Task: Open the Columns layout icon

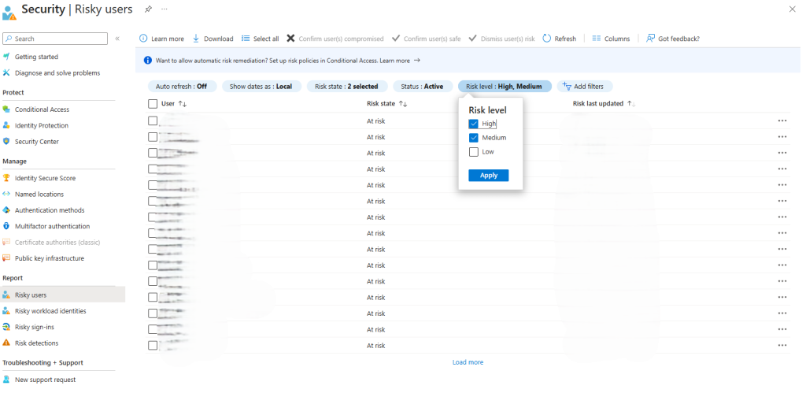Action: click(x=597, y=39)
